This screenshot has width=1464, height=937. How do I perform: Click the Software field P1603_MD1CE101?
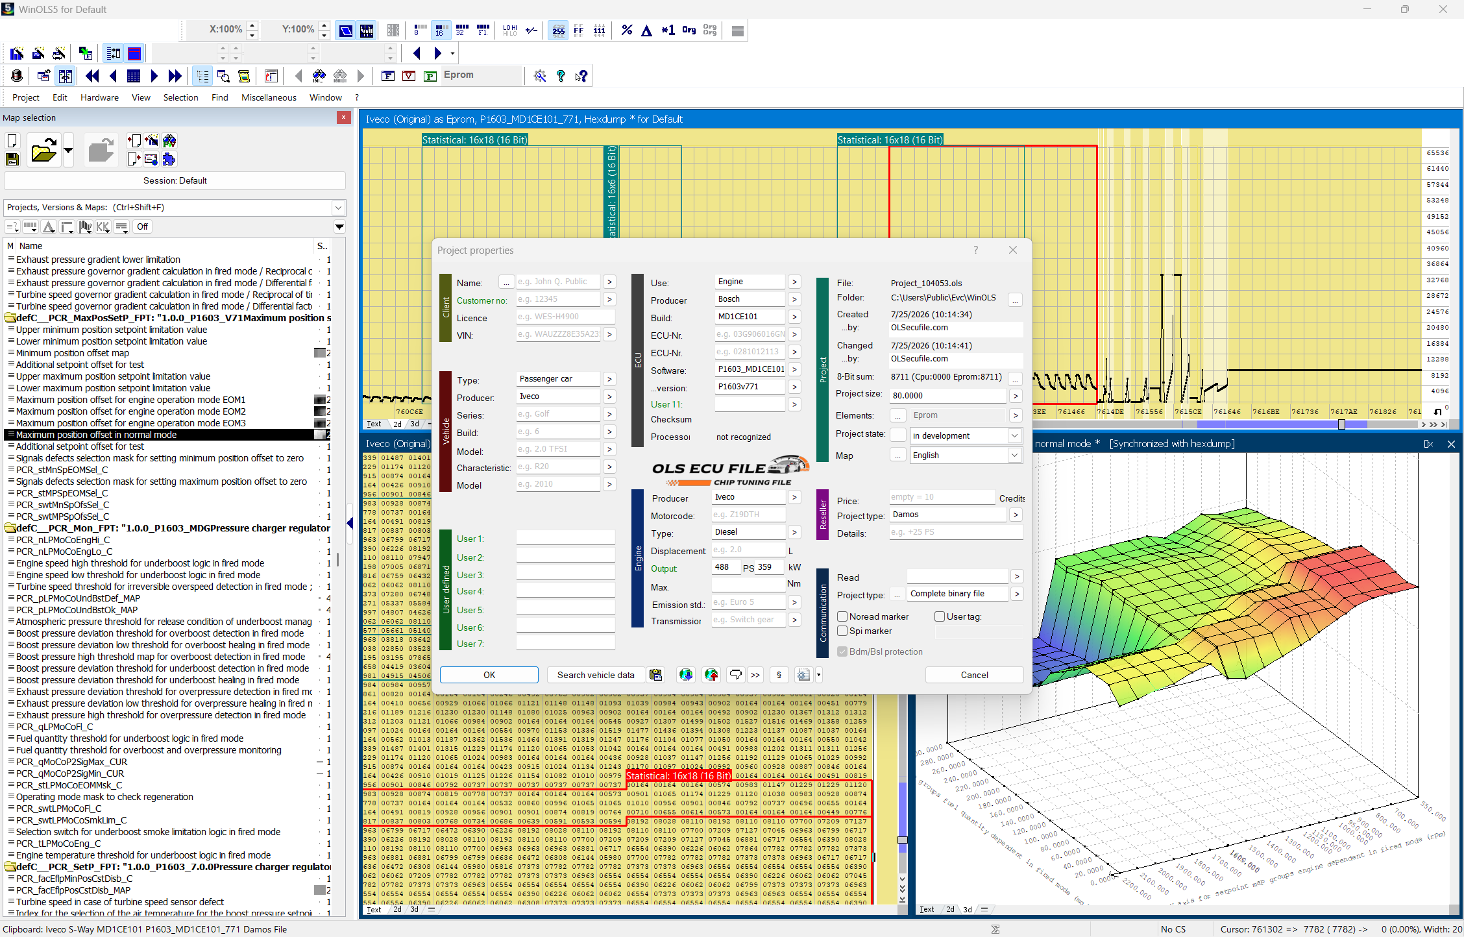(x=750, y=369)
